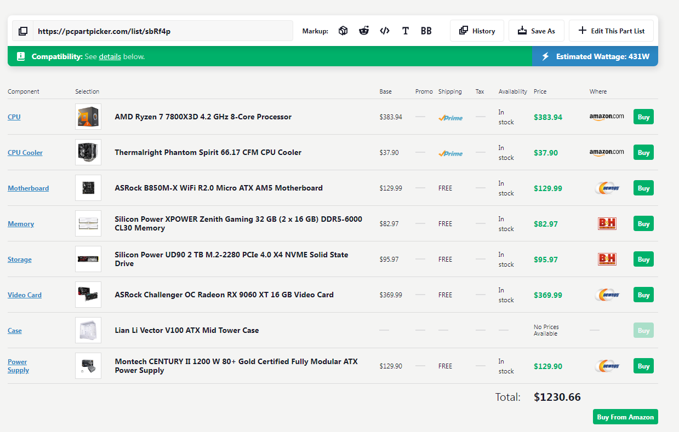This screenshot has width=679, height=432.
Task: Click Prime shipping badge for CPU cooler
Action: [450, 153]
